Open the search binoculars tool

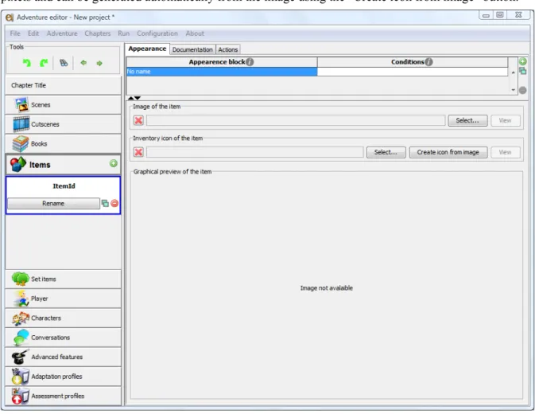(x=64, y=63)
